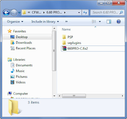
Task: Expand subfolders arrow after 6.60 PRO...
Action: pyautogui.click(x=65, y=12)
